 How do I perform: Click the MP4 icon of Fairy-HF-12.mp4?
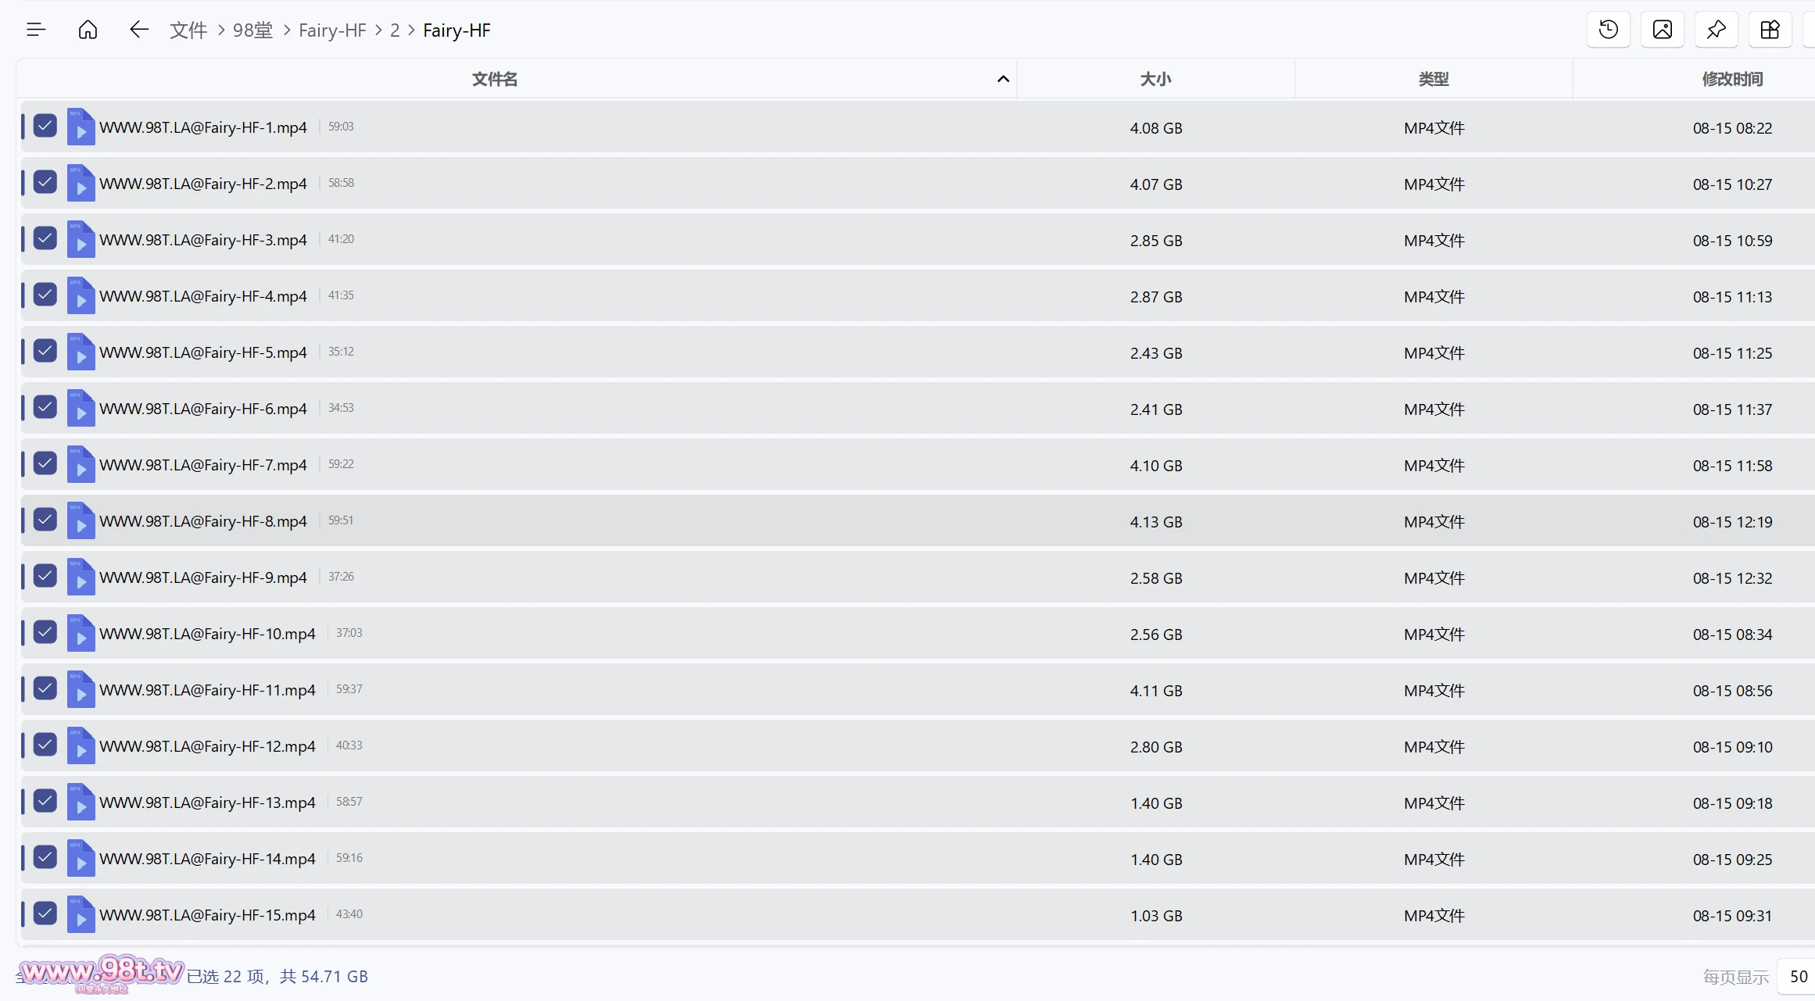click(x=81, y=745)
